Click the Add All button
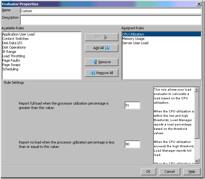Image resolution: width=205 pixels, height=179 pixels. [102, 48]
